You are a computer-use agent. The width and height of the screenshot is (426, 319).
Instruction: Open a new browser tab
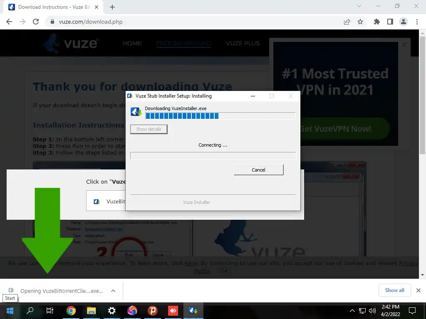(x=112, y=7)
